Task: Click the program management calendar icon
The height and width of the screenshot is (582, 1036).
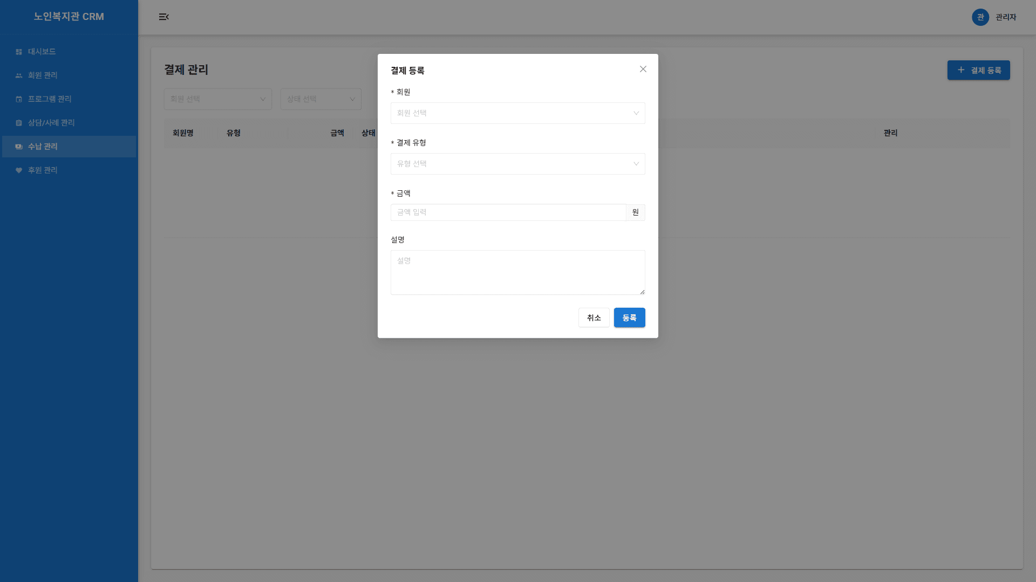Action: [19, 99]
